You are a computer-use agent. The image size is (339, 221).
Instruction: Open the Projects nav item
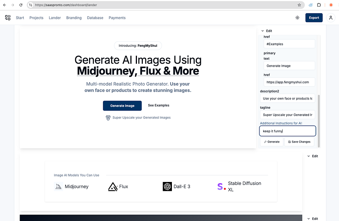(36, 18)
